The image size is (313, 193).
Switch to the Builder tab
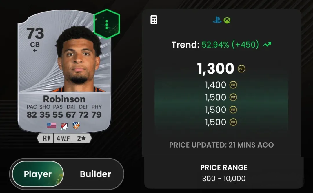pos(95,174)
